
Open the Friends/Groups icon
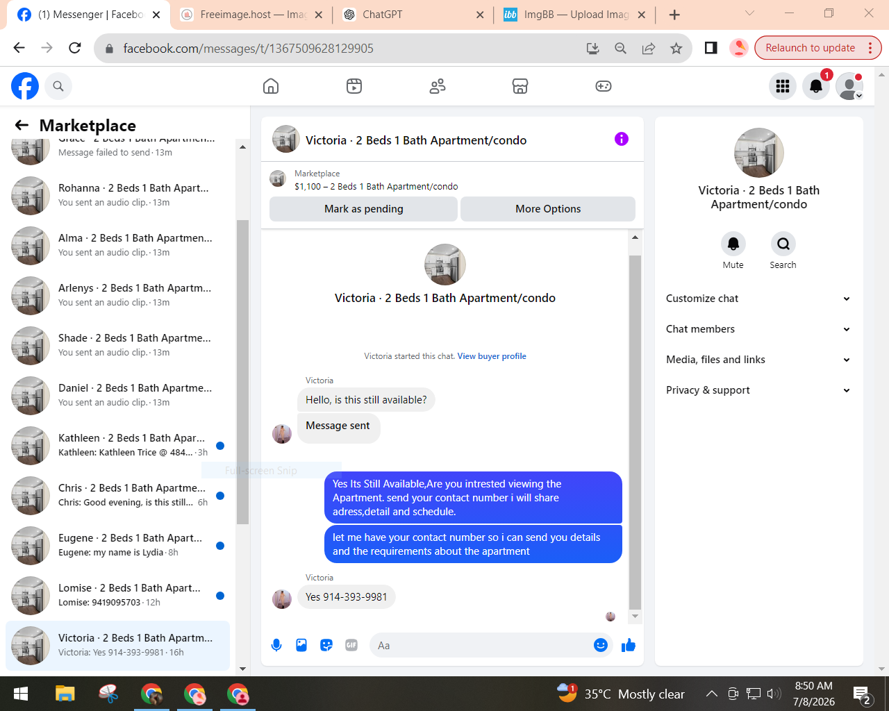pyautogui.click(x=438, y=86)
